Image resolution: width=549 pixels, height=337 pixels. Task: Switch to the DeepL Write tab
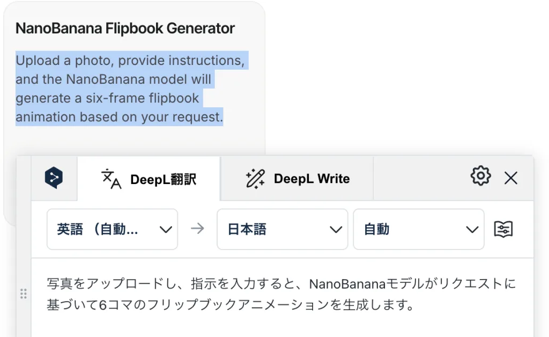pyautogui.click(x=297, y=179)
